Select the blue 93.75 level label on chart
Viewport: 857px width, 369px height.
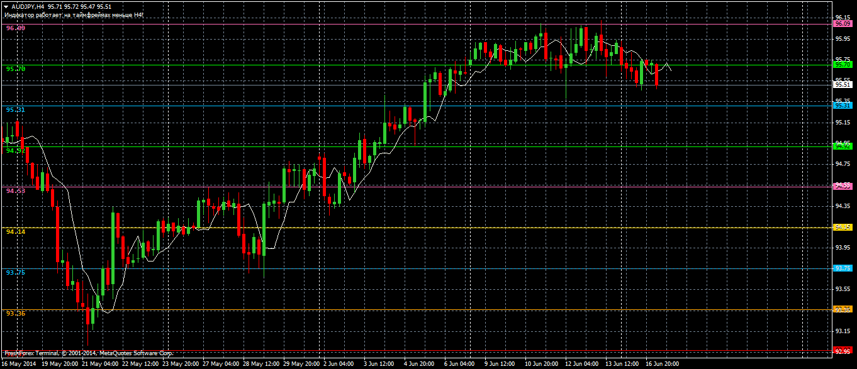(x=16, y=272)
